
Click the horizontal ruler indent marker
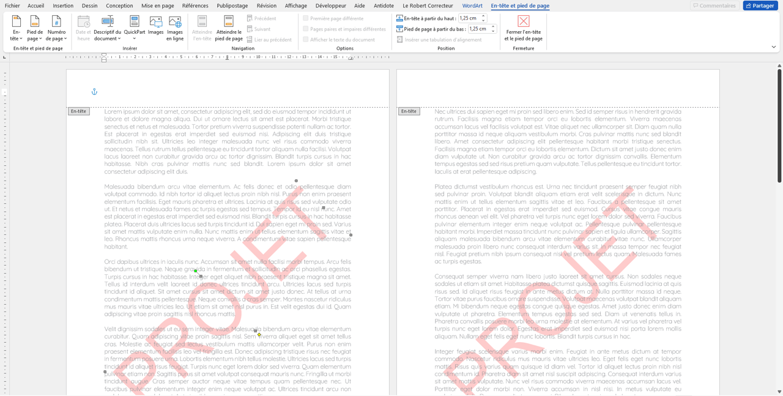click(104, 58)
